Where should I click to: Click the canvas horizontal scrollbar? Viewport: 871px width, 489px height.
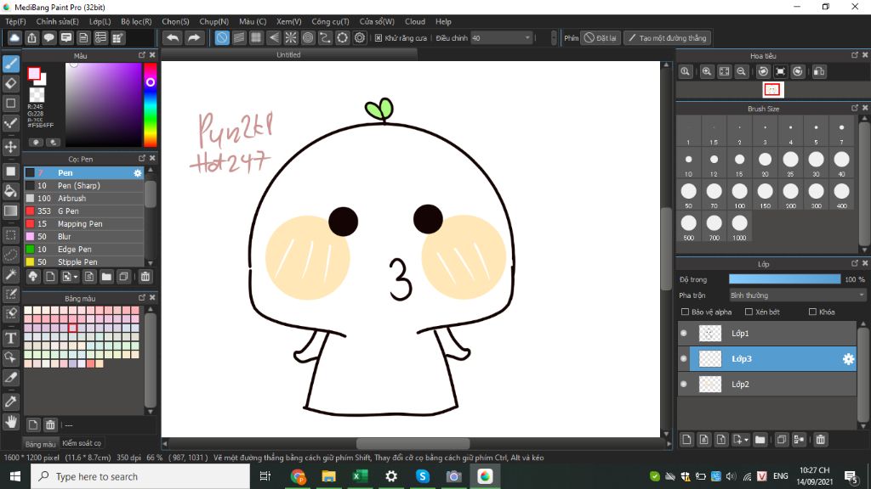pyautogui.click(x=413, y=443)
